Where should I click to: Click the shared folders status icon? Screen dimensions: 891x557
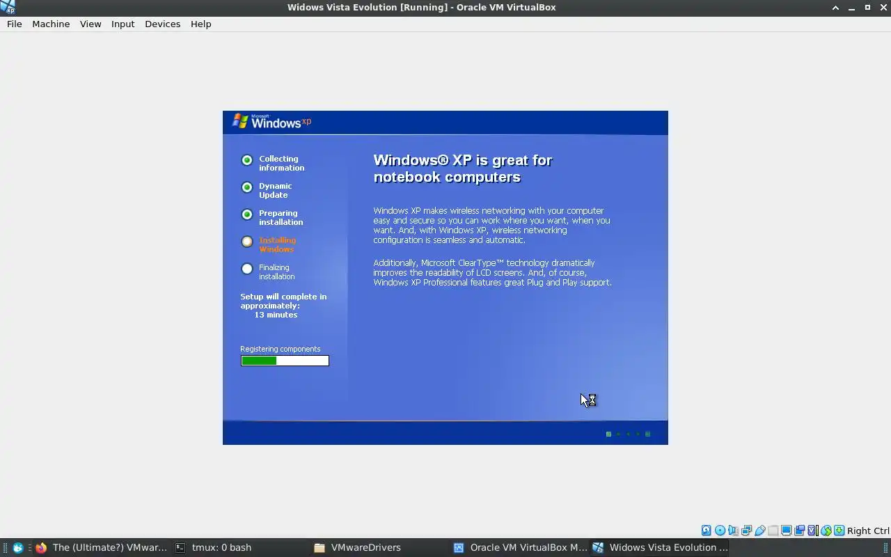(x=773, y=531)
